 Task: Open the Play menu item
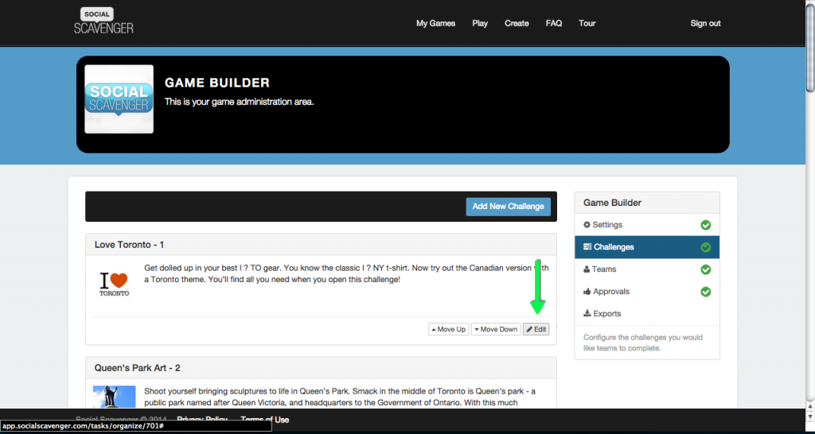pyautogui.click(x=480, y=23)
